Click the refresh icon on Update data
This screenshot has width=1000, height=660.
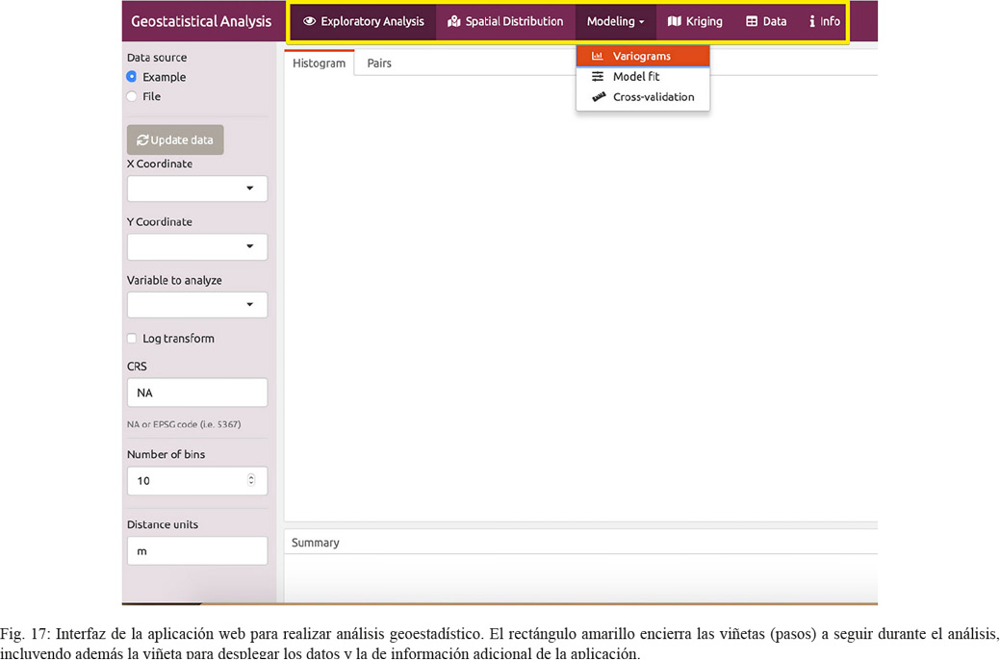point(142,140)
